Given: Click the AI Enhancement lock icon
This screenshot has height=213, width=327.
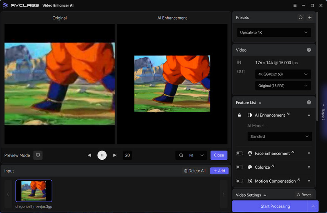Looking at the screenshot, I should [x=240, y=115].
